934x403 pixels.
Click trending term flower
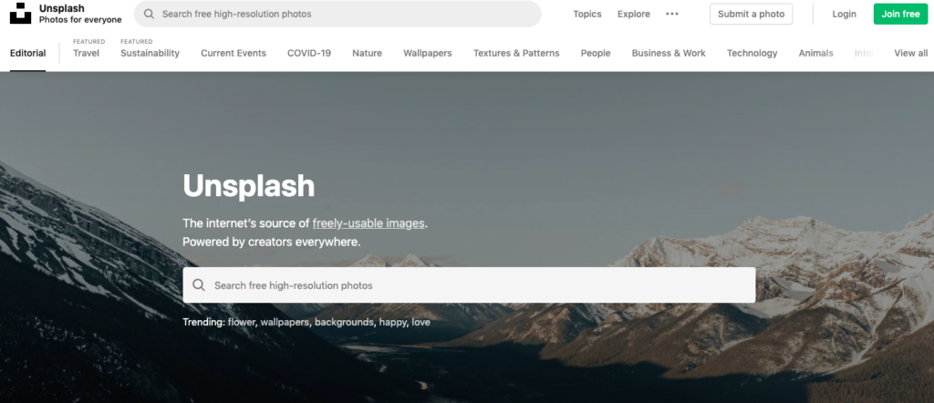[x=241, y=322]
